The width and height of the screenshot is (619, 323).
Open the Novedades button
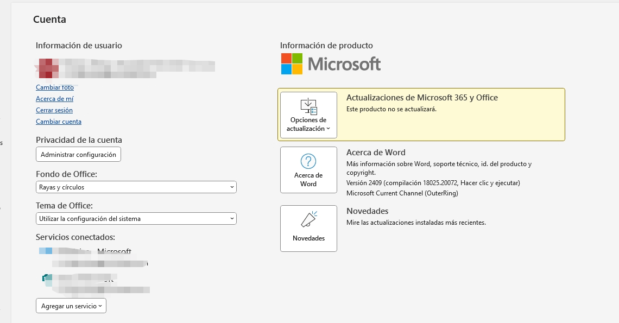308,228
